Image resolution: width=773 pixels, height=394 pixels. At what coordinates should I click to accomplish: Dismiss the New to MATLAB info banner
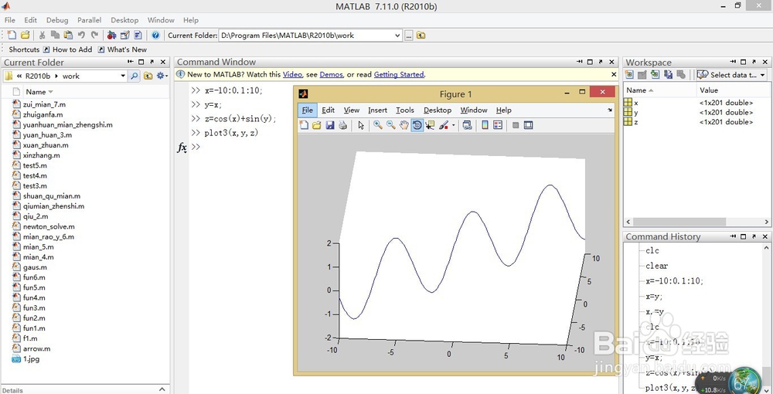point(614,74)
